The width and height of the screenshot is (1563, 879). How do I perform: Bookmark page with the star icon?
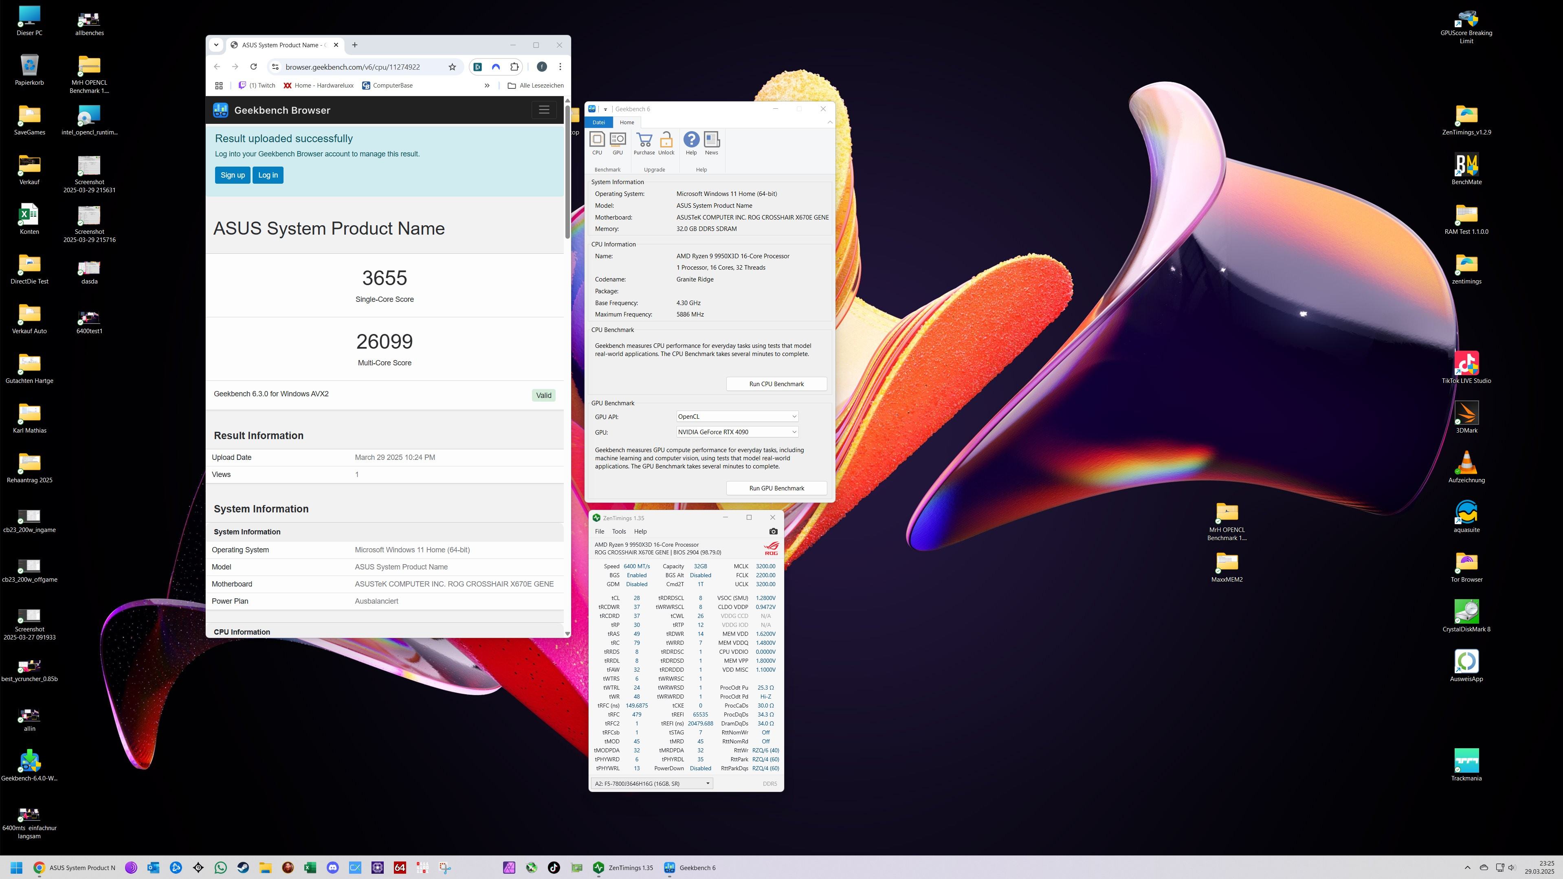pyautogui.click(x=452, y=67)
